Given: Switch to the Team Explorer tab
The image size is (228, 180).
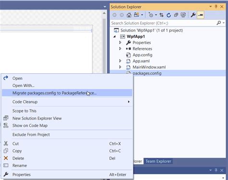Looking at the screenshot, I should [158, 161].
